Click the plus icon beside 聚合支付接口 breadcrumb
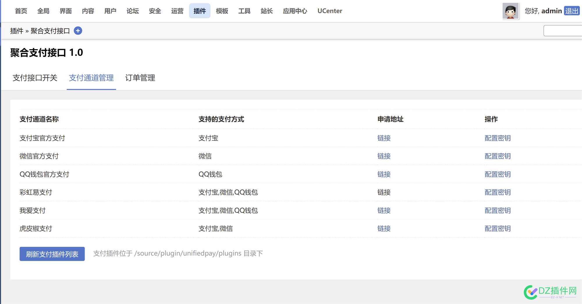 click(78, 31)
